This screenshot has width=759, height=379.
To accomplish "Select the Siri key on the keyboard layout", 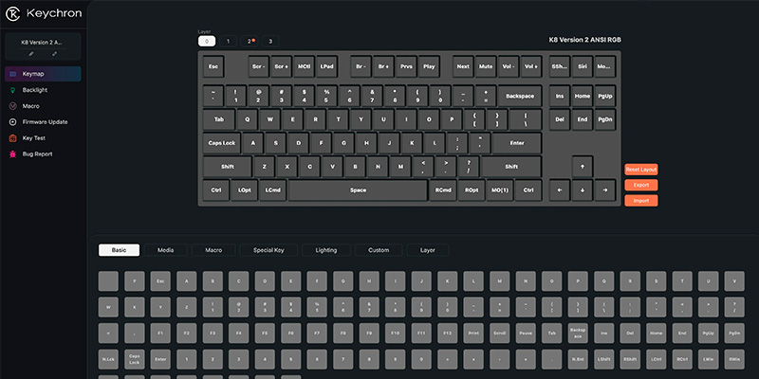I will (x=583, y=66).
